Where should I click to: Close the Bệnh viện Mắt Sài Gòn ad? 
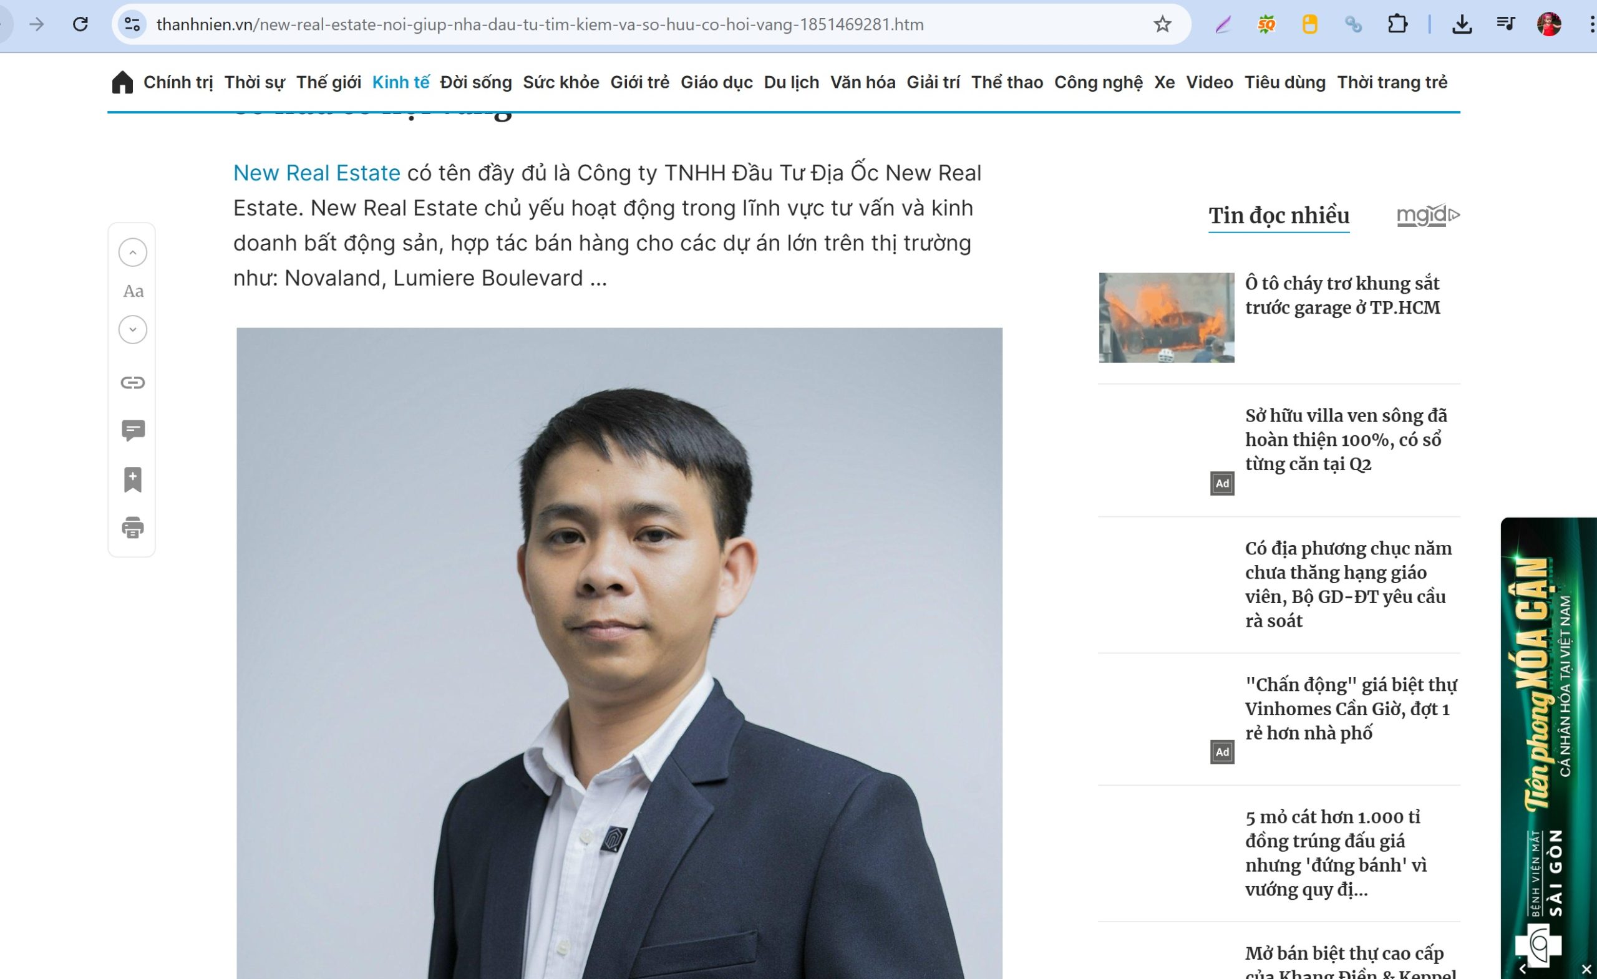point(1586,969)
